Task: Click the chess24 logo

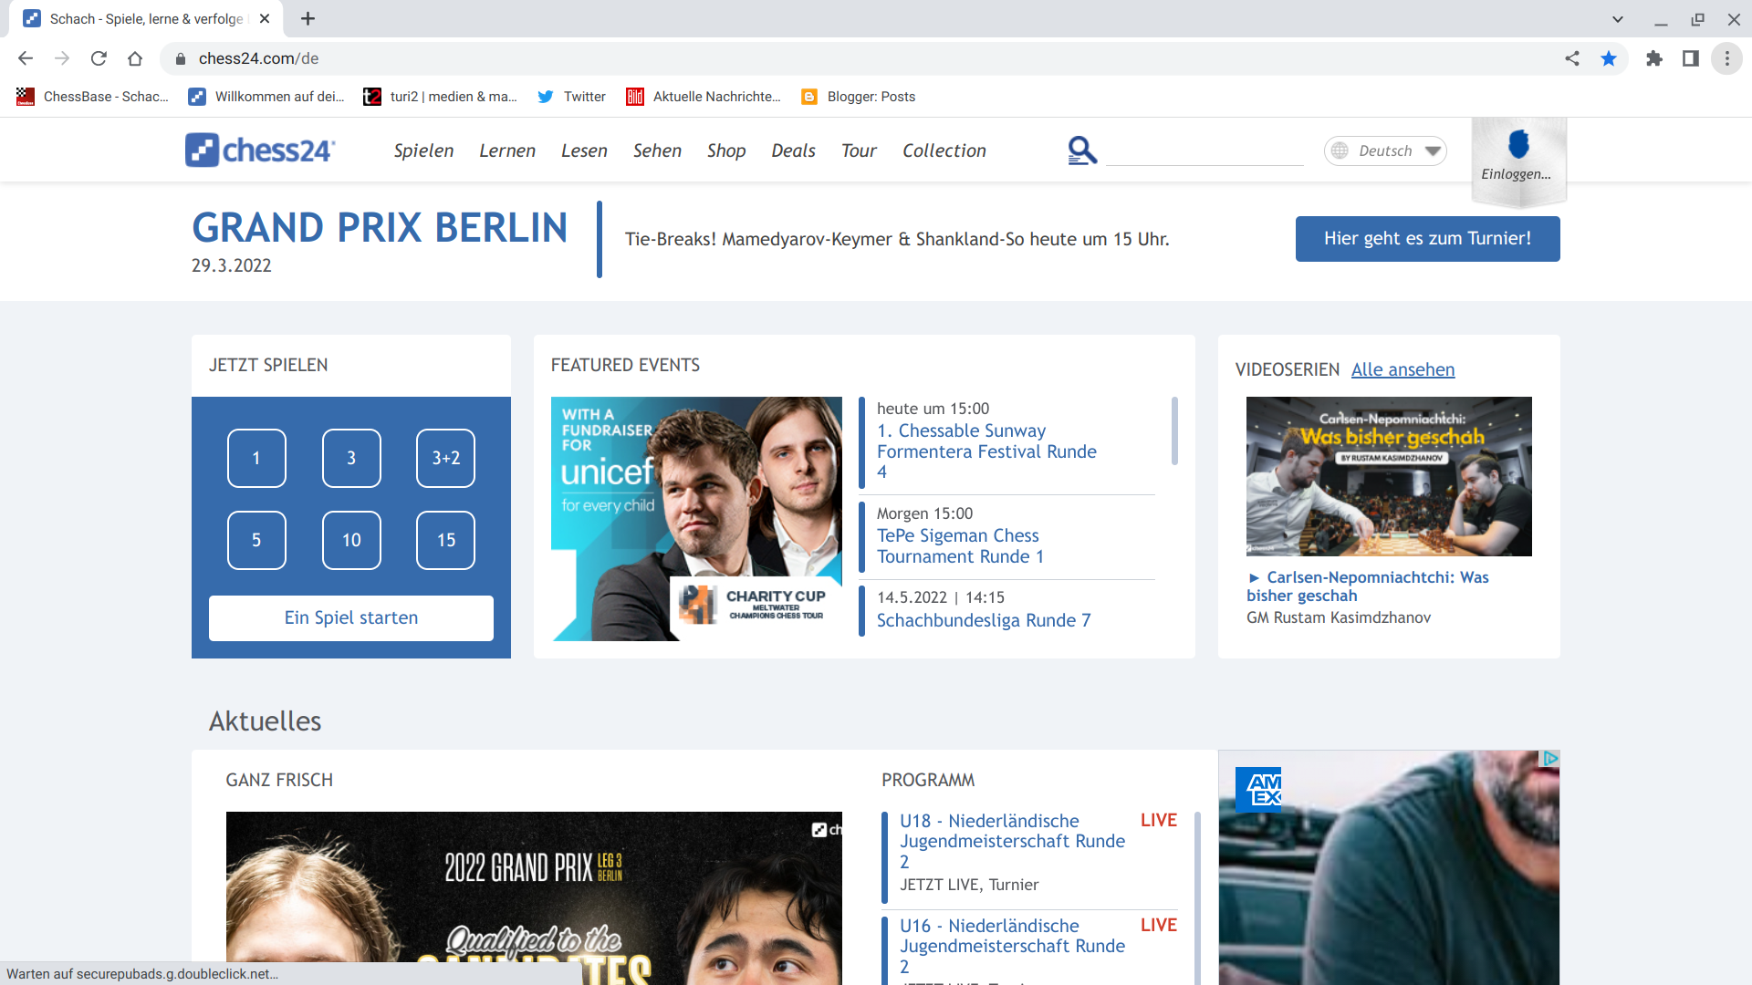Action: click(x=260, y=150)
